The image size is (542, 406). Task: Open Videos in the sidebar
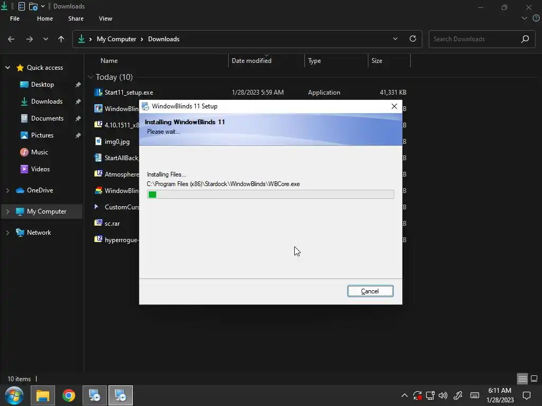coord(40,169)
